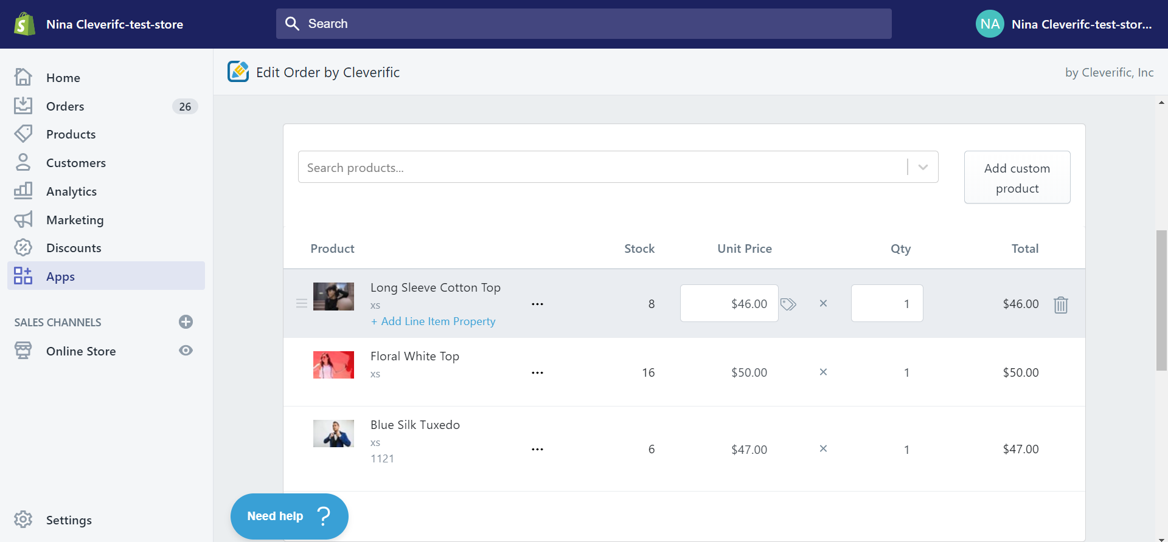Toggle Online Store view eye icon
Image resolution: width=1168 pixels, height=542 pixels.
pos(186,351)
